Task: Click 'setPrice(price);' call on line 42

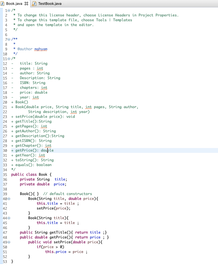Action: pyautogui.click(x=53, y=208)
